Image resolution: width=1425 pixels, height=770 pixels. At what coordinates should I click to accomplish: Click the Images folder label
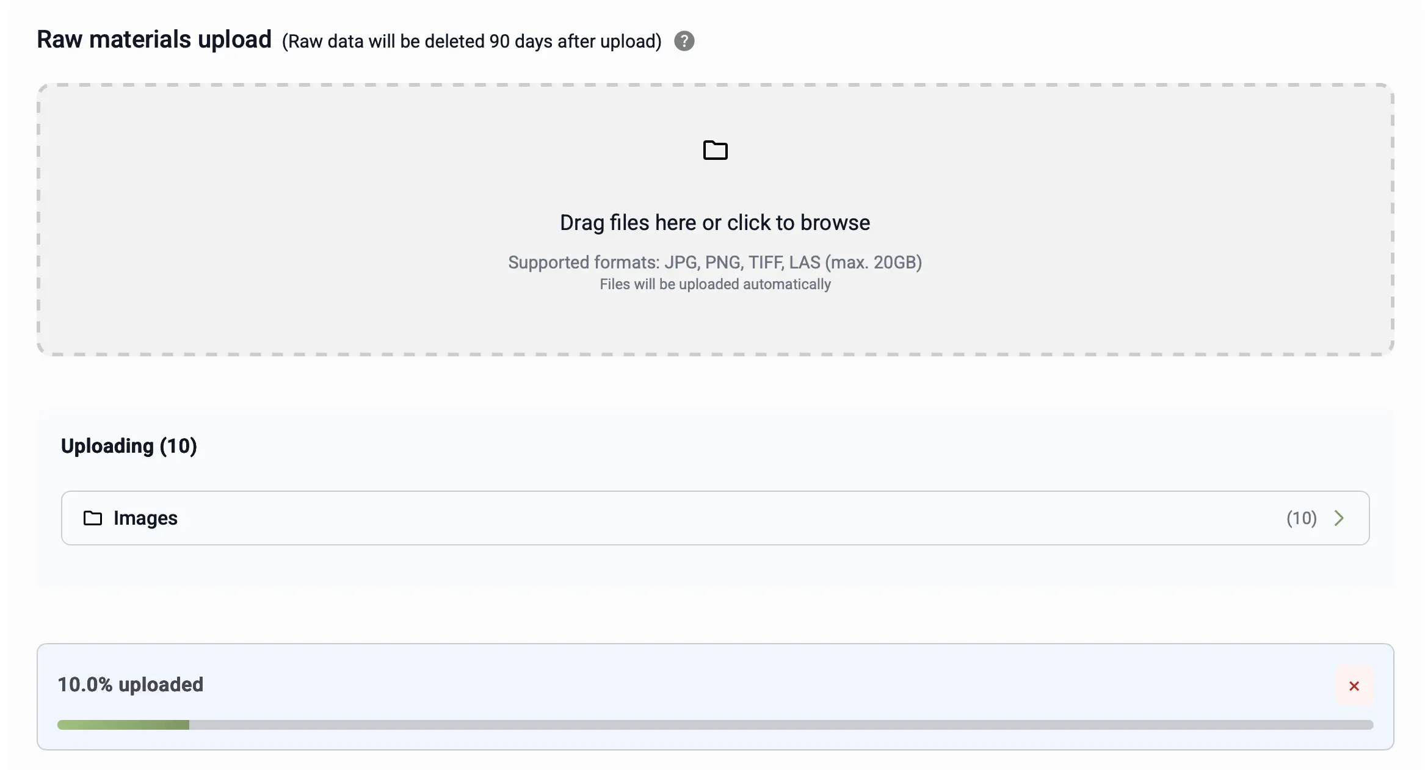click(145, 518)
